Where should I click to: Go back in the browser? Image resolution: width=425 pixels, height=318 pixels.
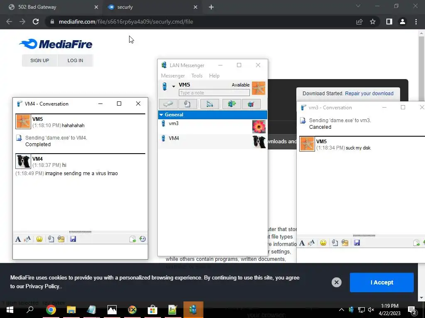[x=9, y=22]
